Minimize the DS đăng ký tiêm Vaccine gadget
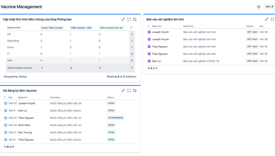This screenshot has height=156, width=275. (123, 91)
